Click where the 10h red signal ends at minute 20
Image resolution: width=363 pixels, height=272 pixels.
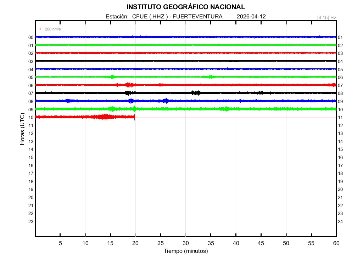point(135,117)
